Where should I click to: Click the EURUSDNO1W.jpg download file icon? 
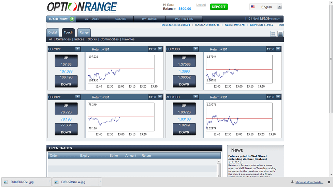pos(56,182)
